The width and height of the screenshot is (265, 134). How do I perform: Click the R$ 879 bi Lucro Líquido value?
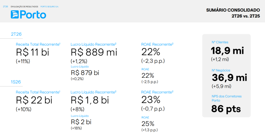tap(85, 73)
